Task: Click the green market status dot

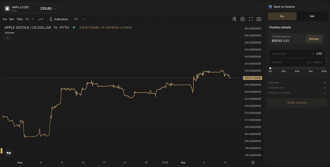Action: pos(74,28)
